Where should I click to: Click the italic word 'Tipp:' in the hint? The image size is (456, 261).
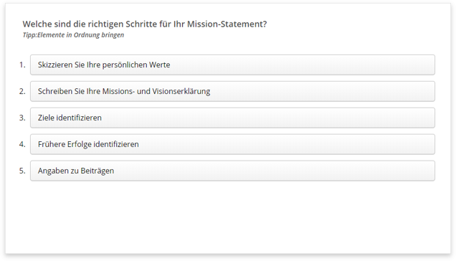29,35
